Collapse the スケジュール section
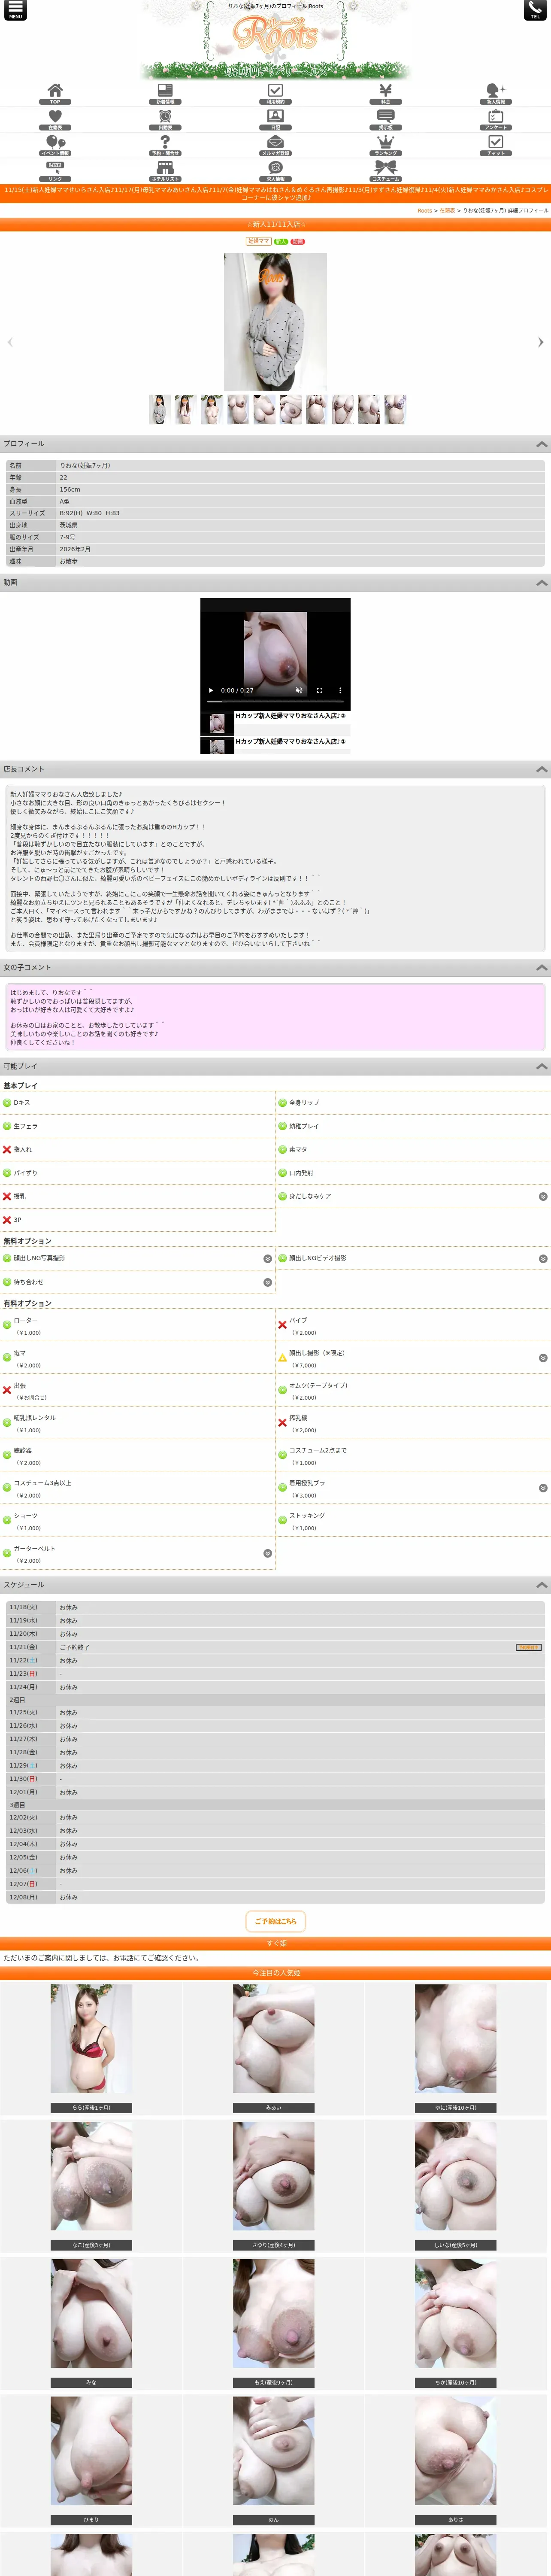 tap(542, 1586)
